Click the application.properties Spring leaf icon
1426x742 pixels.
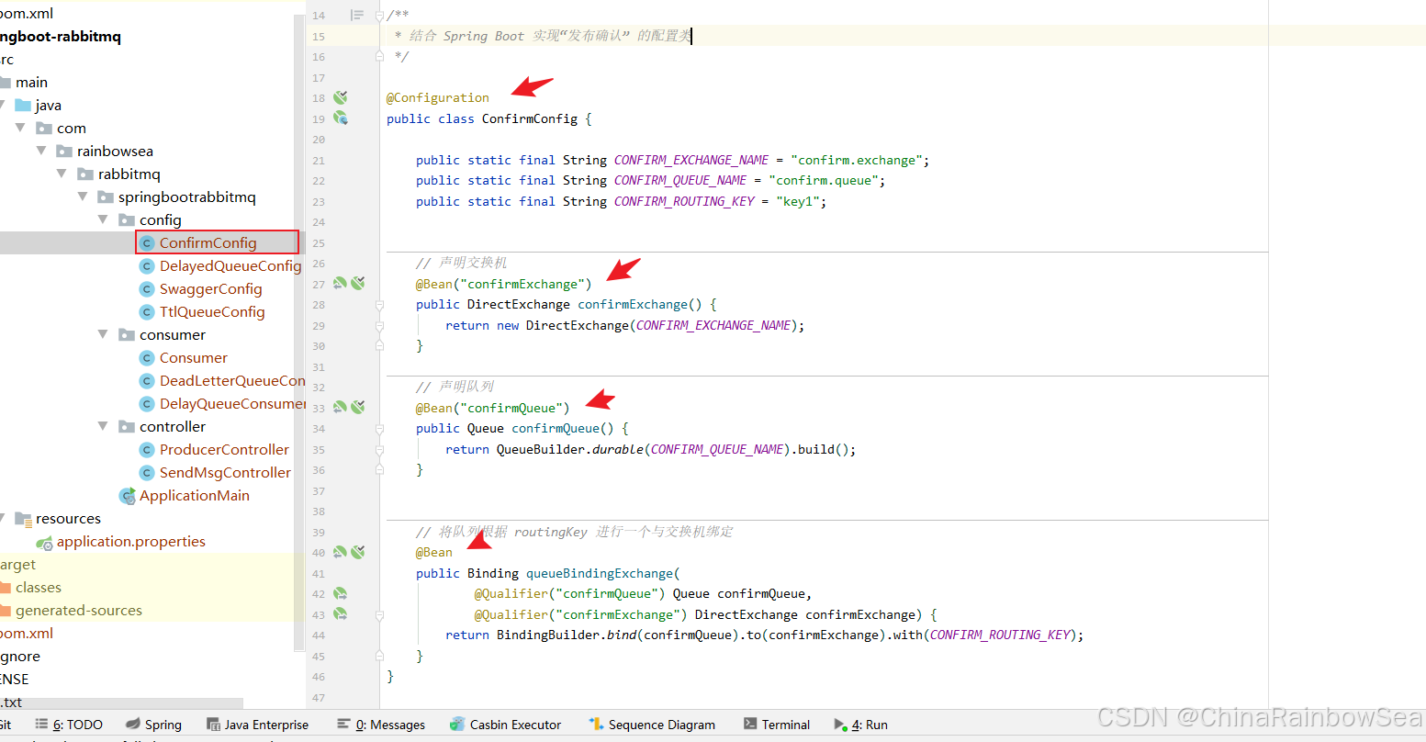click(44, 542)
